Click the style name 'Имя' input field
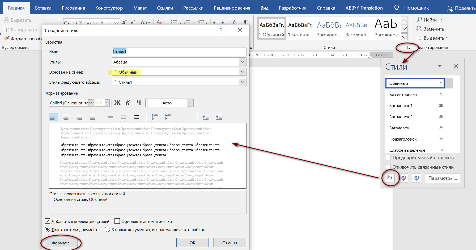The height and width of the screenshot is (250, 476). click(179, 52)
